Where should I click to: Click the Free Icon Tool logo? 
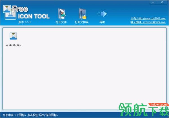[26, 12]
